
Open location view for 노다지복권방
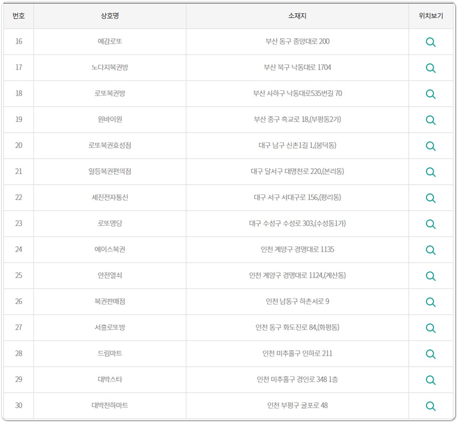(431, 68)
